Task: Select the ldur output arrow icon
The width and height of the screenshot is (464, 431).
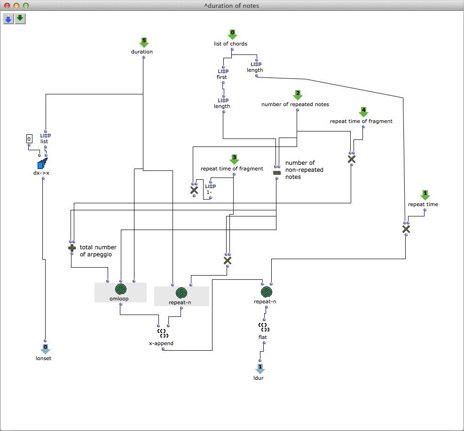Action: click(260, 368)
